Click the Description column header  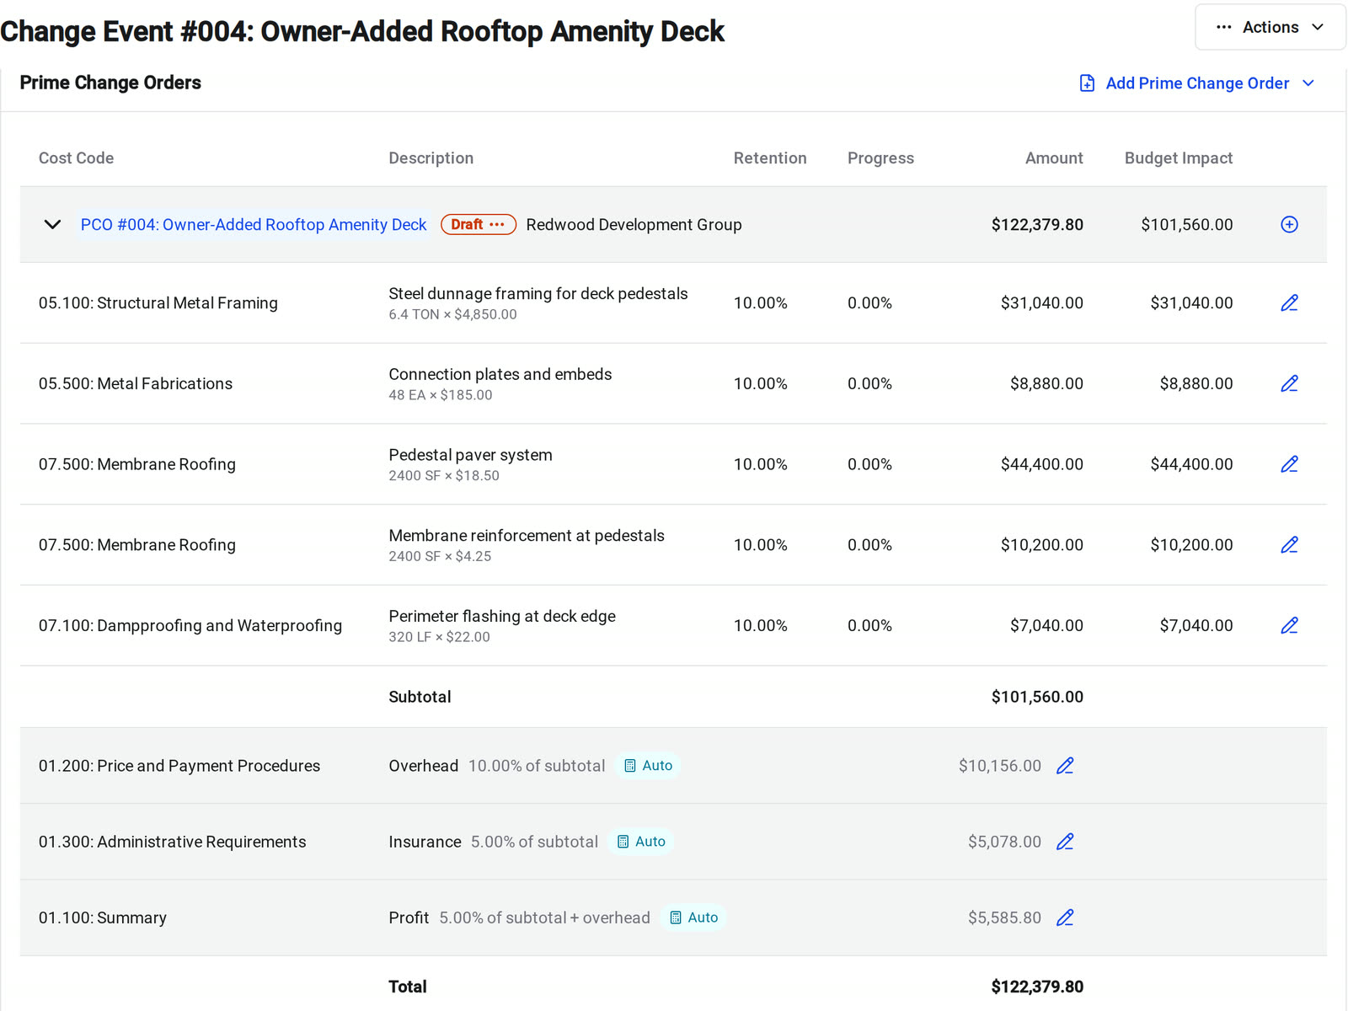[x=431, y=158]
